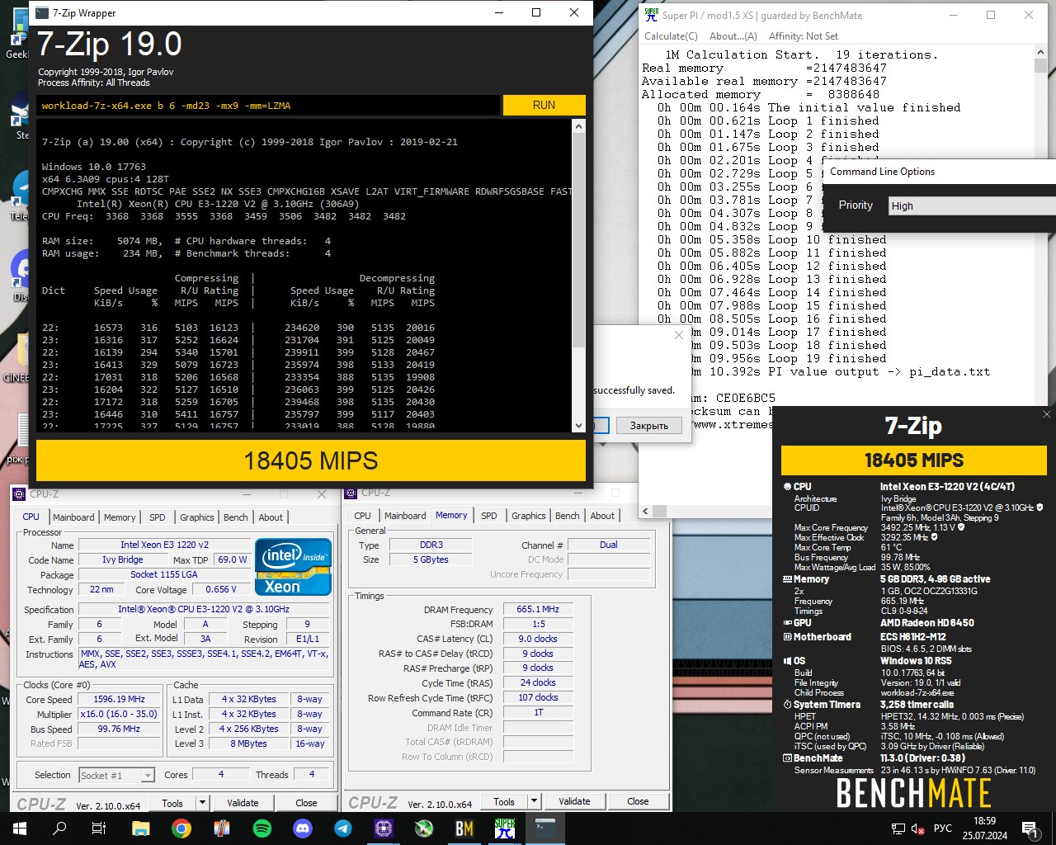Open File Explorer from the taskbar
Viewport: 1056px width, 845px height.
pos(140,828)
